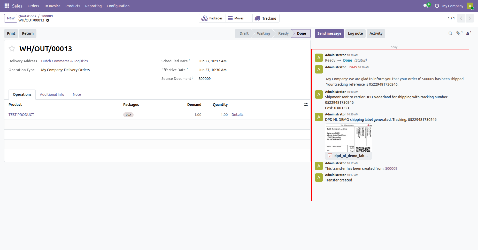
Task: Open Quotations breadcrumb link
Action: 27,16
